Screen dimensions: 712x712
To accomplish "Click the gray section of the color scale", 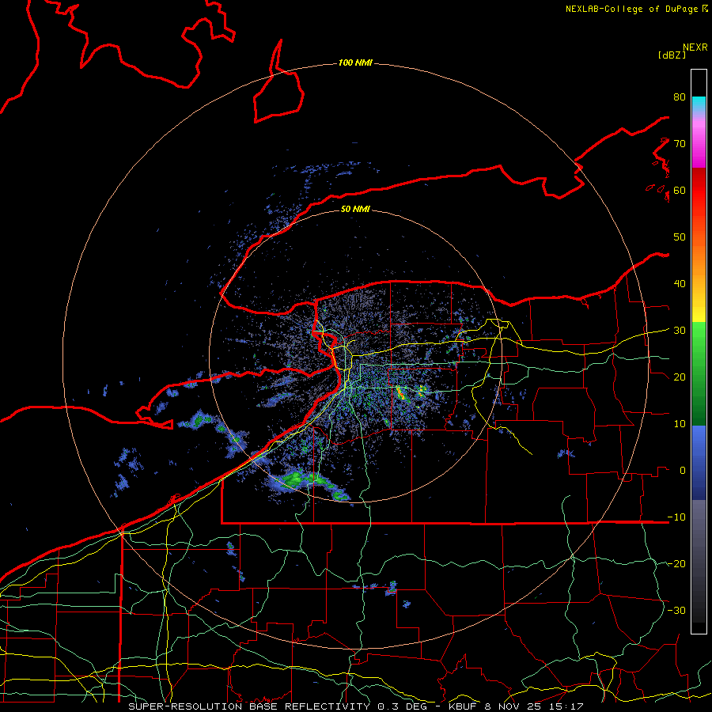I will [699, 561].
